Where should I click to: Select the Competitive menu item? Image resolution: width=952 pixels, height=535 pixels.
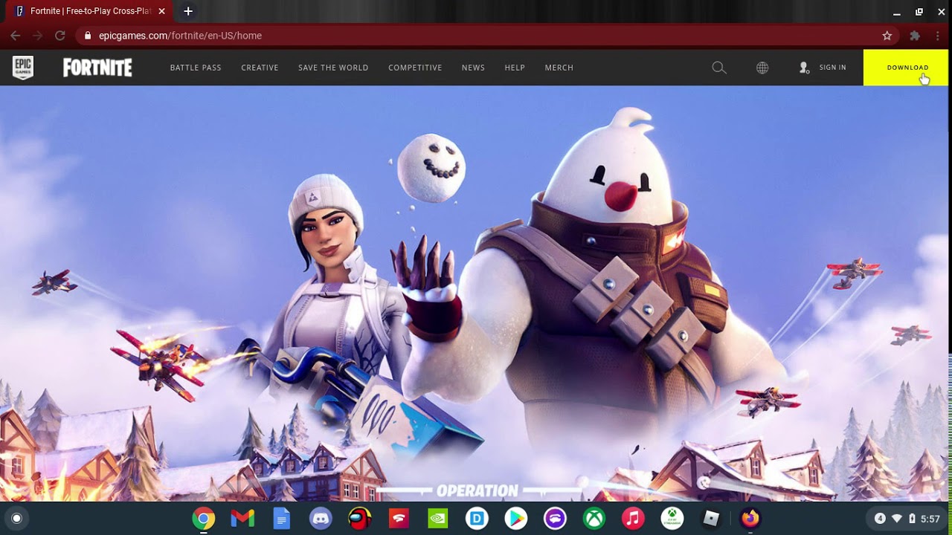[415, 68]
